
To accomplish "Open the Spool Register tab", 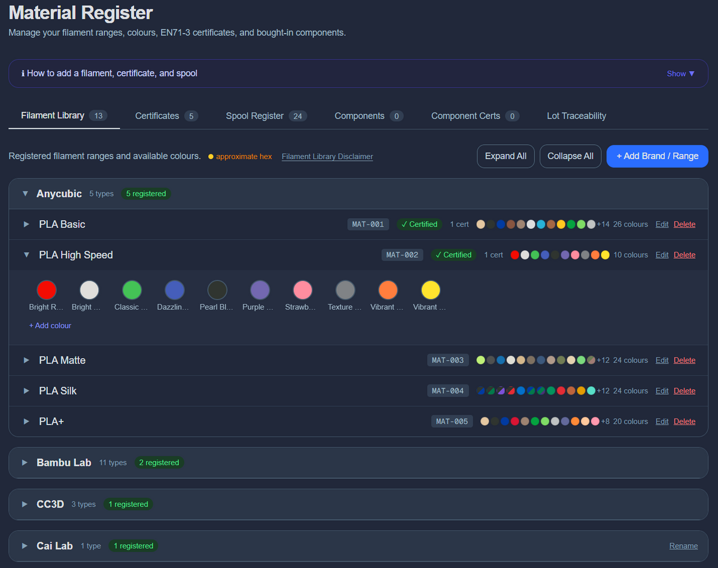I will tap(266, 116).
